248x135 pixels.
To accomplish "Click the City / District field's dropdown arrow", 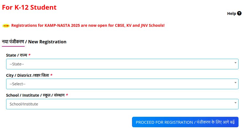I will 235,83.
